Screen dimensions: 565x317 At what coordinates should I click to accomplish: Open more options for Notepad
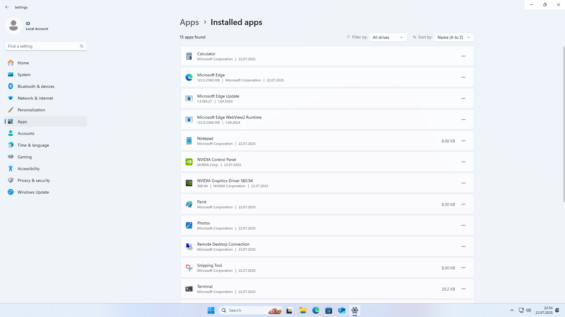(x=463, y=141)
